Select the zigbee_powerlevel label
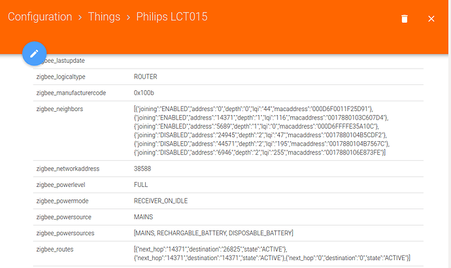 click(x=61, y=185)
